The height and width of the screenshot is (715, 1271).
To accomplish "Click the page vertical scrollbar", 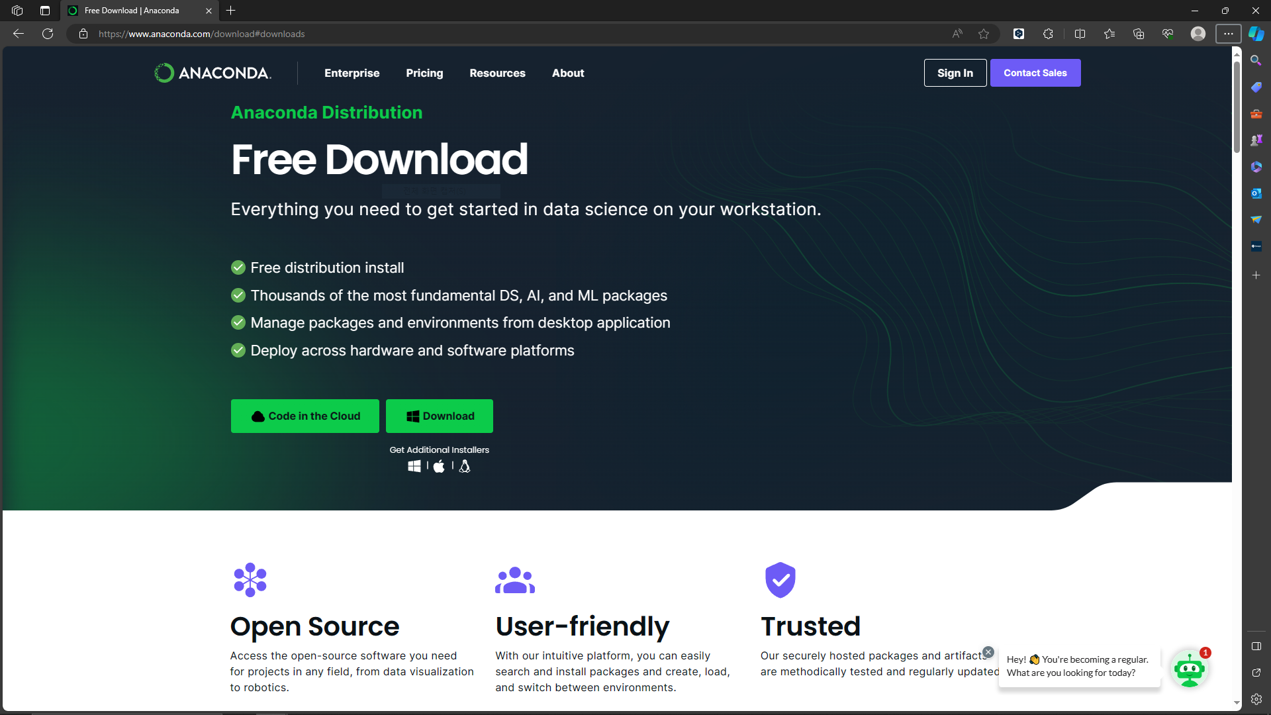I will click(x=1237, y=106).
